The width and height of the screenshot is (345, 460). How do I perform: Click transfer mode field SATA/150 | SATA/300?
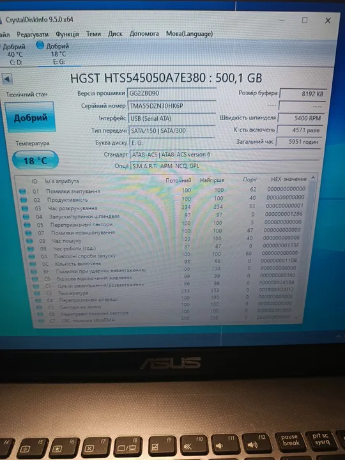pyautogui.click(x=172, y=130)
